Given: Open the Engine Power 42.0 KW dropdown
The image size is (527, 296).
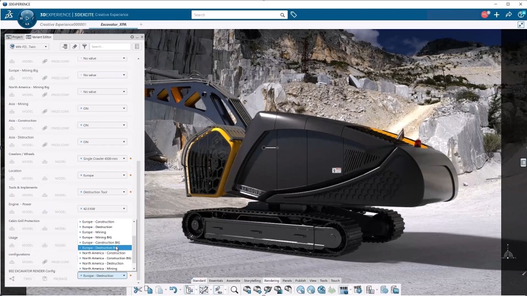Looking at the screenshot, I should click(x=102, y=209).
